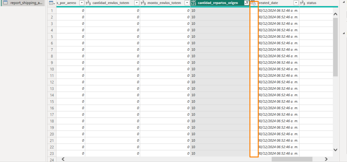Click row 8 s_por_aereo cell value 0

pyautogui.click(x=71, y=56)
